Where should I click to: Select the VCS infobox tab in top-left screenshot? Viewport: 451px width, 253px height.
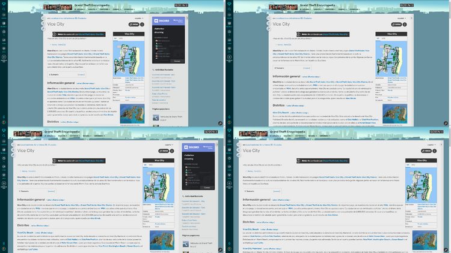[x=120, y=38]
